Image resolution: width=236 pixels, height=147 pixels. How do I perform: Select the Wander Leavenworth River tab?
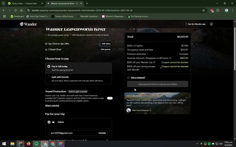pyautogui.click(x=63, y=3)
